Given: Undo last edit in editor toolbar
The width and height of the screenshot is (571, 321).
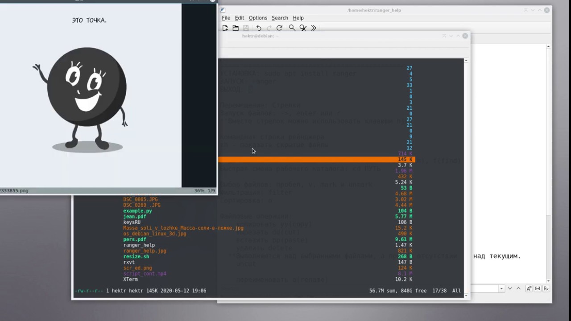Looking at the screenshot, I should pyautogui.click(x=259, y=28).
